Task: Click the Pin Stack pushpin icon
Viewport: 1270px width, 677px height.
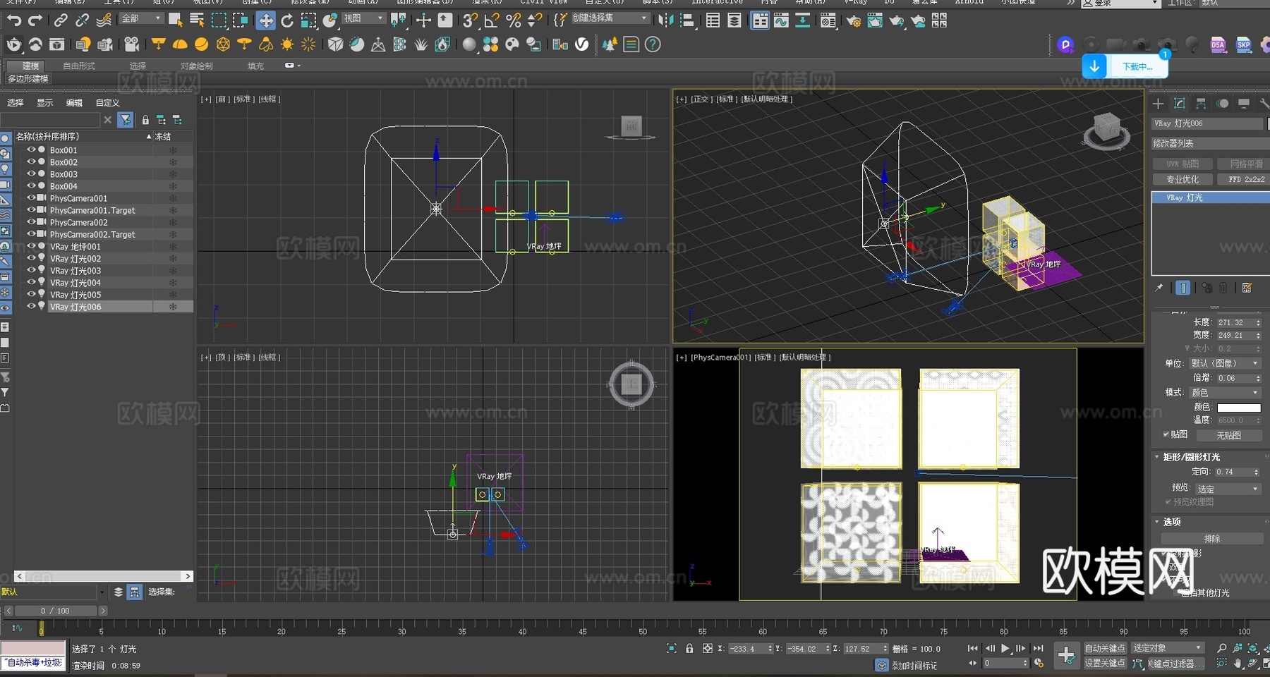Action: point(1159,288)
